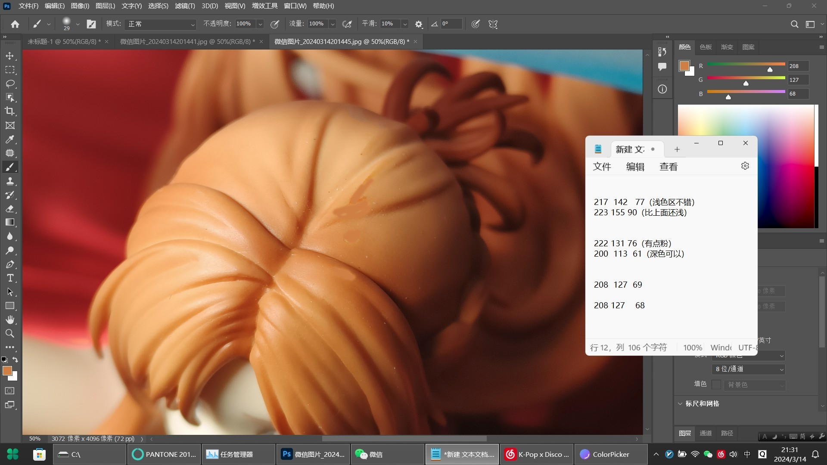Select the Crop tool
The height and width of the screenshot is (465, 827).
(x=10, y=111)
